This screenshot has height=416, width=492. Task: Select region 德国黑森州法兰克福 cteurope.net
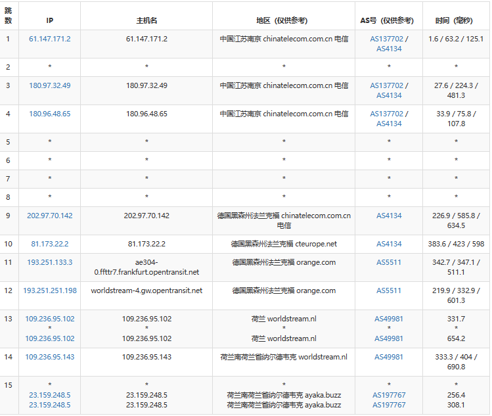[x=284, y=244]
